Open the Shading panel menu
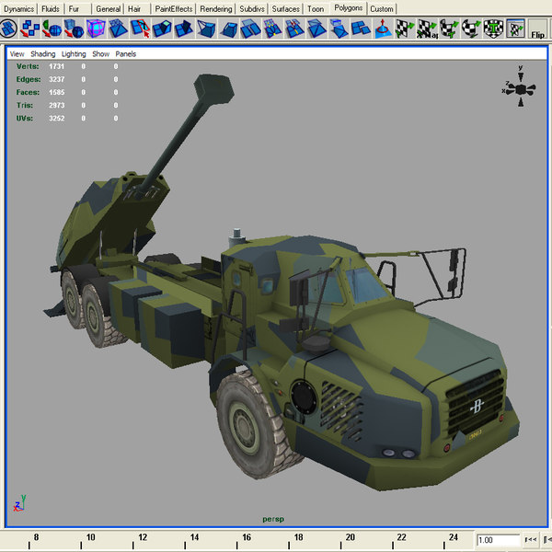The width and height of the screenshot is (552, 552). click(x=43, y=54)
